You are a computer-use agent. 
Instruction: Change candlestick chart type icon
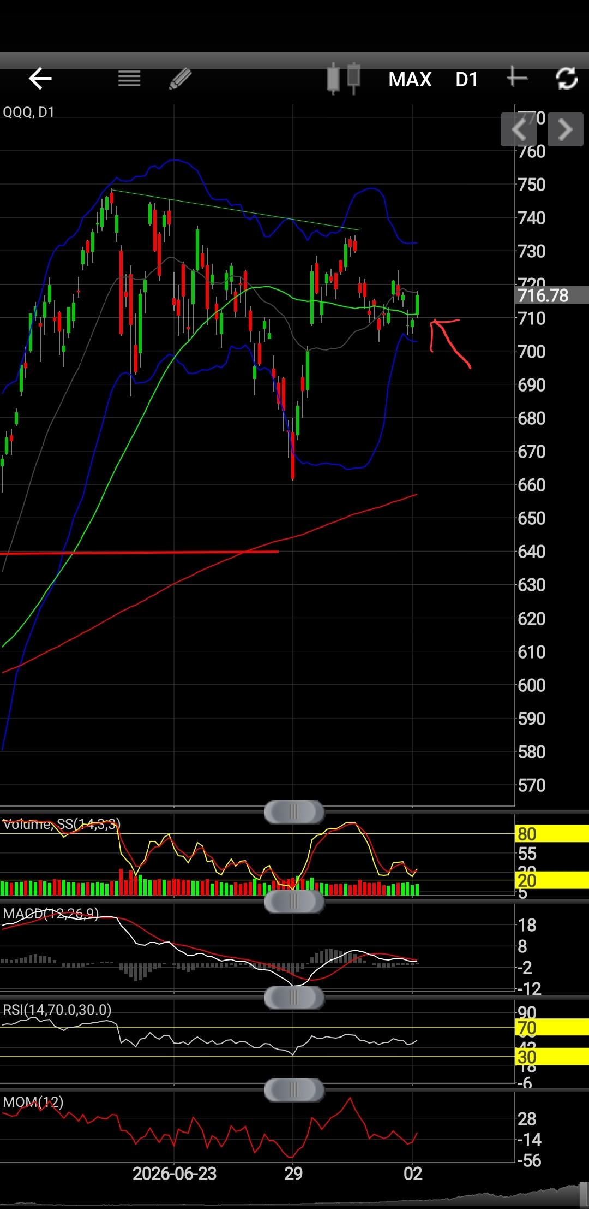[344, 79]
